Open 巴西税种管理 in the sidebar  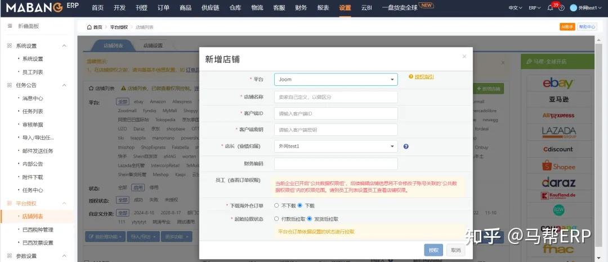[38, 229]
